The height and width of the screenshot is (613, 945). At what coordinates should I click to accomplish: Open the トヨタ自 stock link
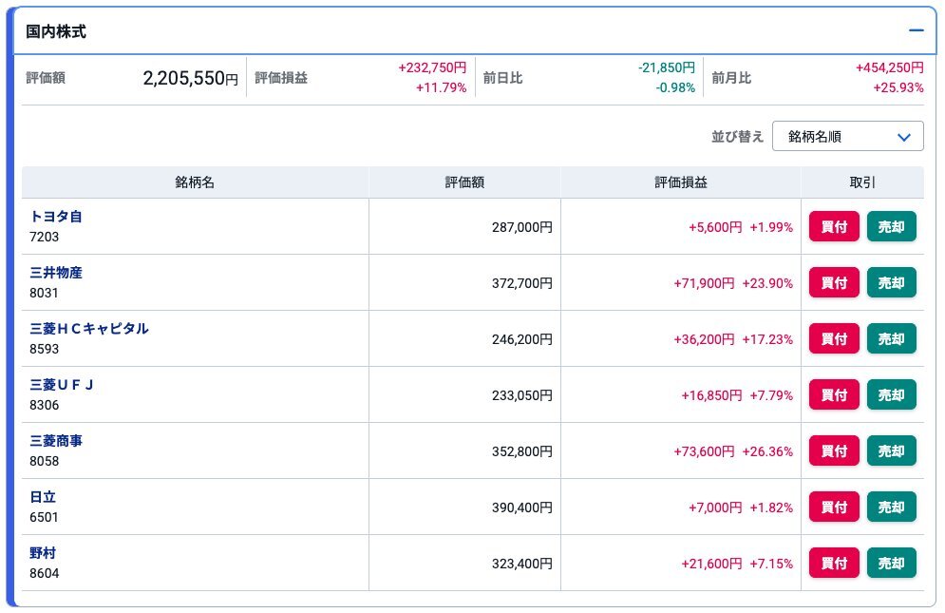56,217
